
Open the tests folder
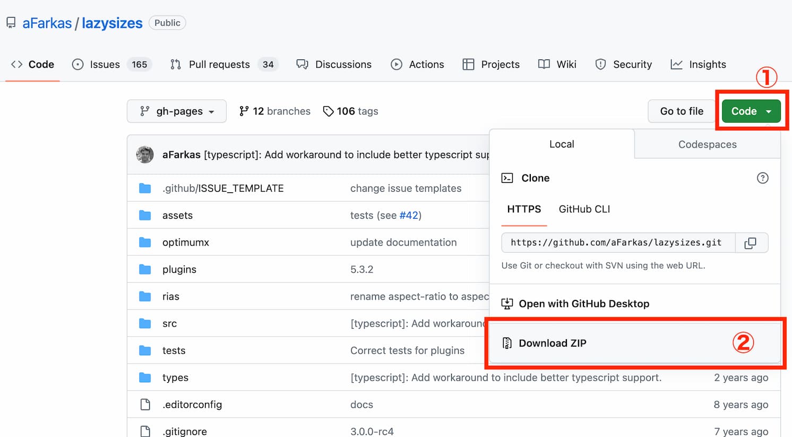pyautogui.click(x=174, y=351)
